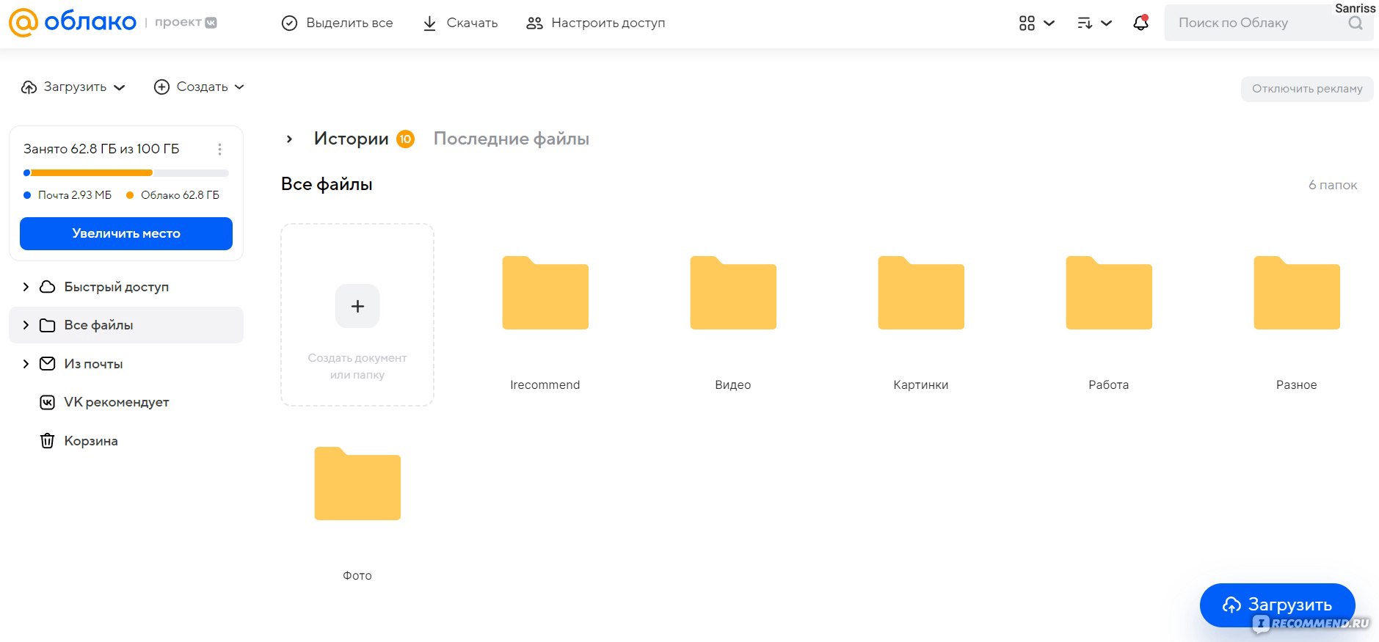Viewport: 1379px width, 642px height.
Task: Click the Разное folder name
Action: (1297, 384)
